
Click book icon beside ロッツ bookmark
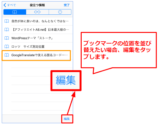click(x=7, y=47)
